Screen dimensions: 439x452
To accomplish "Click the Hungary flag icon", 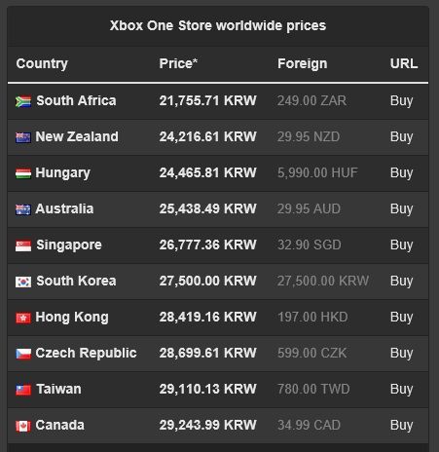I will [x=23, y=173].
